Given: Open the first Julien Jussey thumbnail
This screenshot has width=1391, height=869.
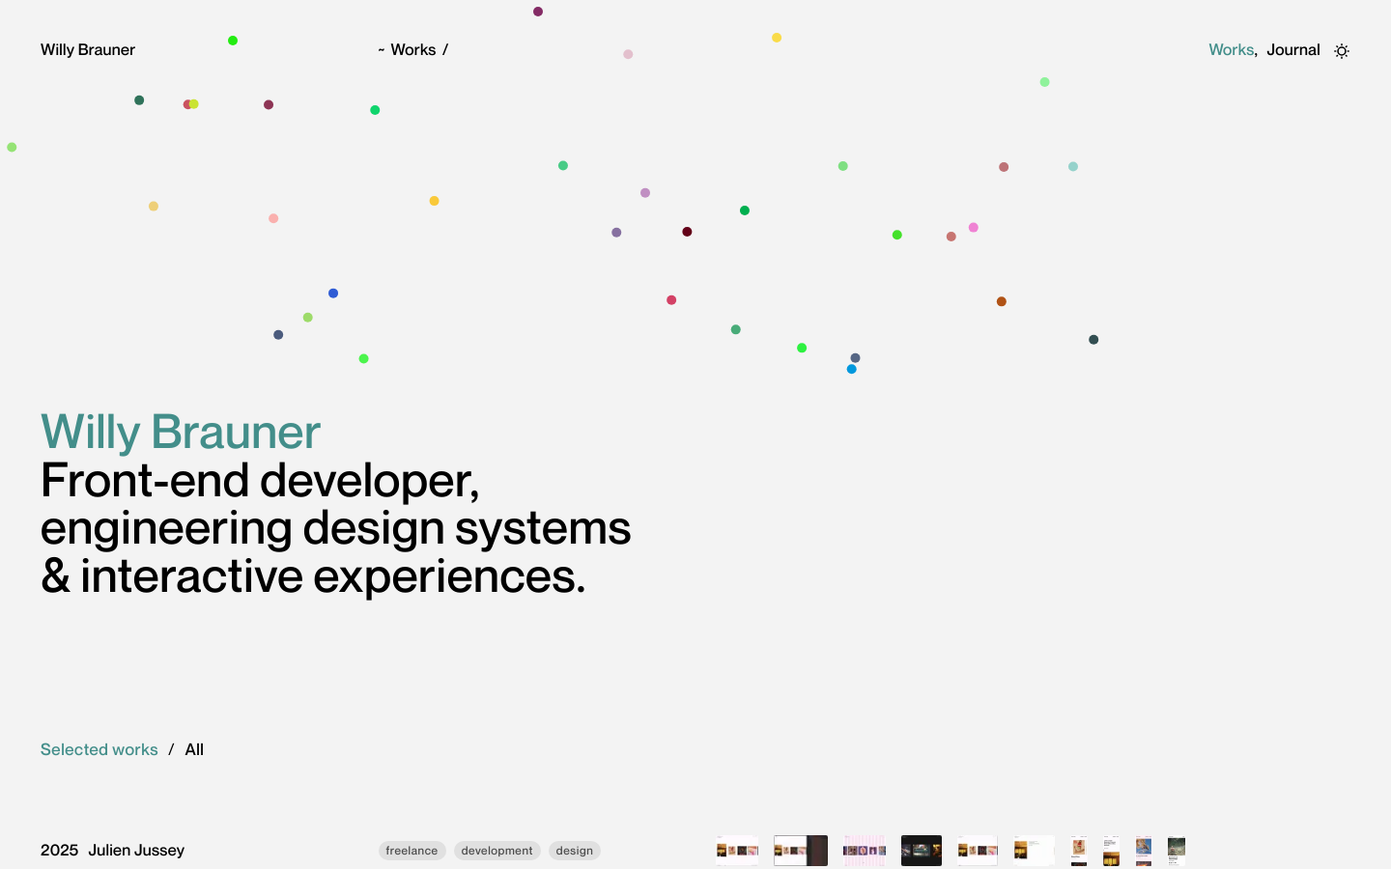Looking at the screenshot, I should click(737, 851).
